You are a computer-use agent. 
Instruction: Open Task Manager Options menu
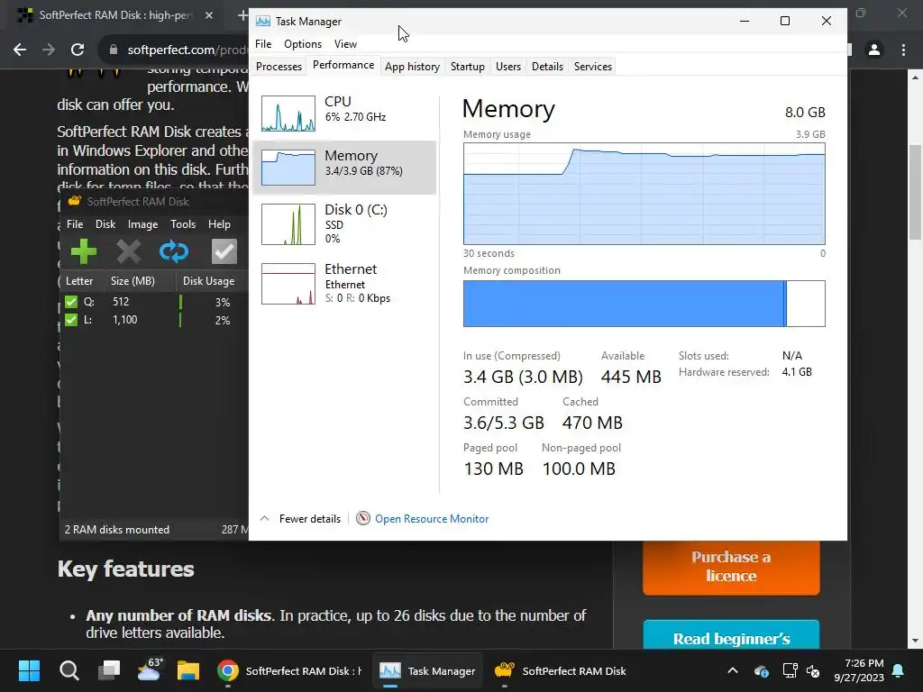(x=303, y=44)
